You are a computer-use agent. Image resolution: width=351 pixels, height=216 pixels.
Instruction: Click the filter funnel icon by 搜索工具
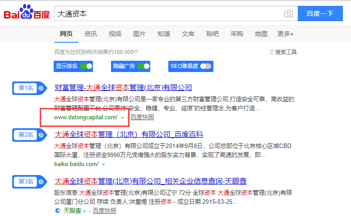271,52
